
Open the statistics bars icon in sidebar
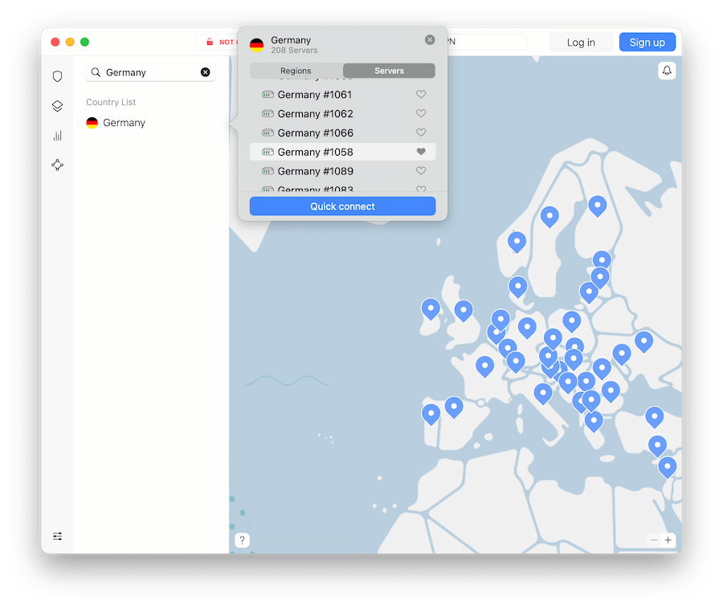pyautogui.click(x=57, y=136)
